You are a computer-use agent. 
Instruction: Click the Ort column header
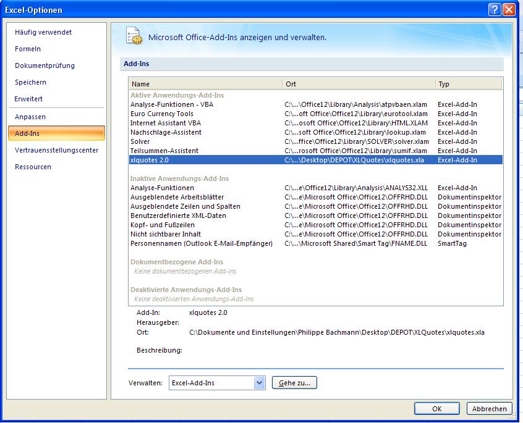(359, 84)
